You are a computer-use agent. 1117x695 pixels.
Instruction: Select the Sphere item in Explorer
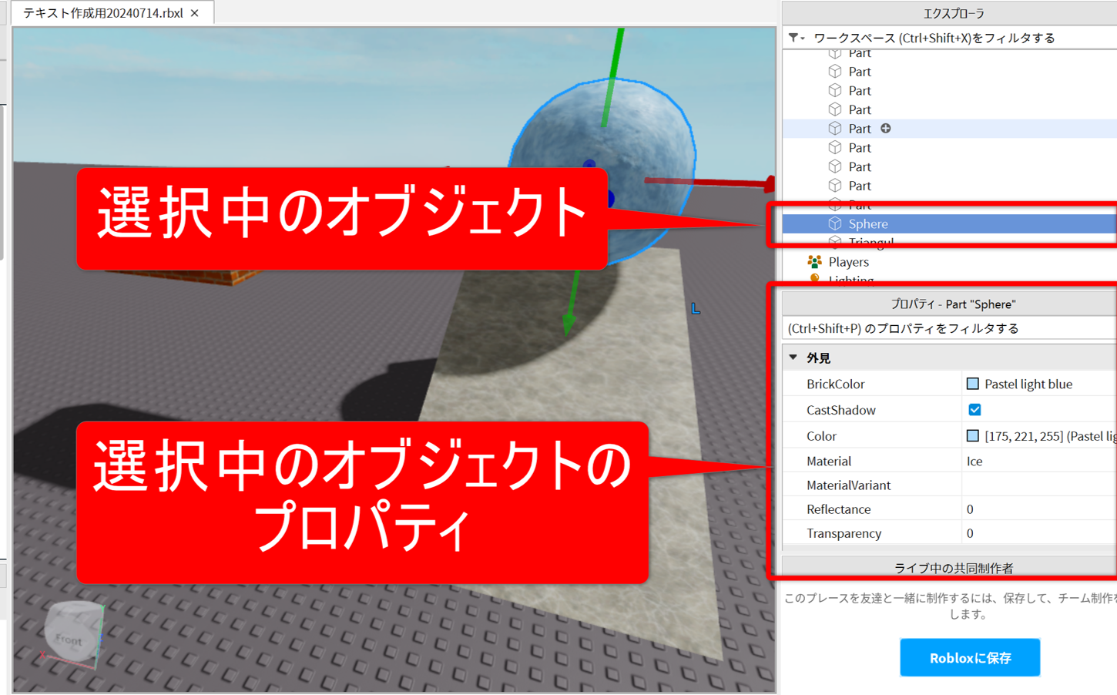[x=868, y=223]
